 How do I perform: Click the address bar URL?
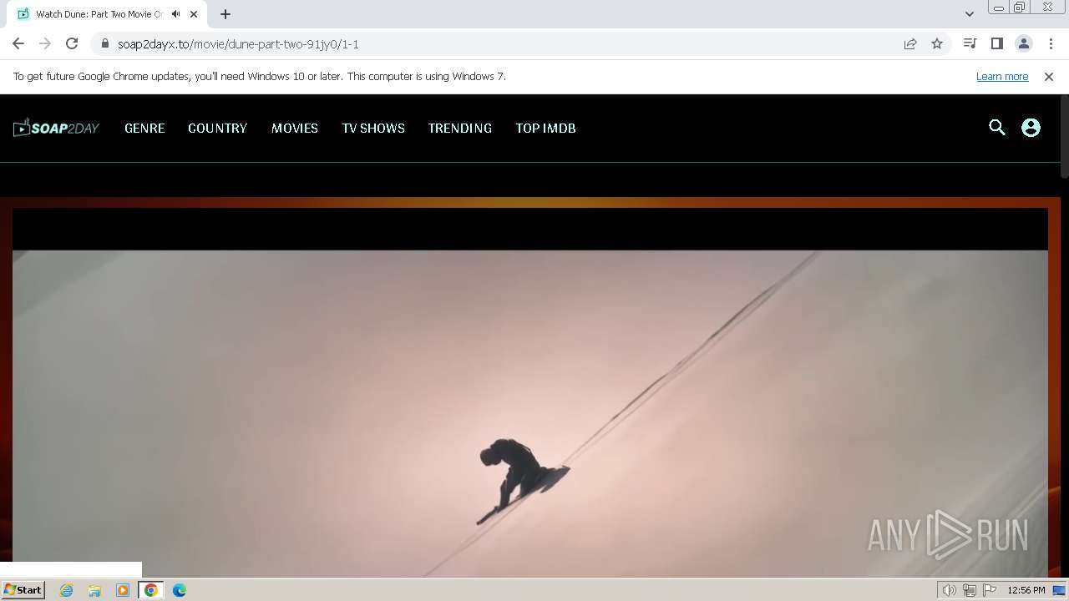click(238, 43)
